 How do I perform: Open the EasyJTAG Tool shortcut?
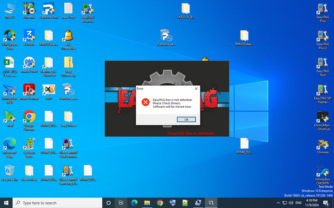pos(323,67)
